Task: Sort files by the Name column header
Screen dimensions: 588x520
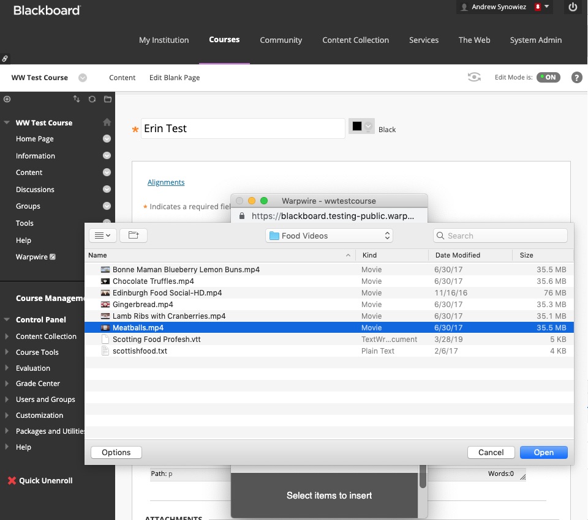Action: click(x=220, y=255)
